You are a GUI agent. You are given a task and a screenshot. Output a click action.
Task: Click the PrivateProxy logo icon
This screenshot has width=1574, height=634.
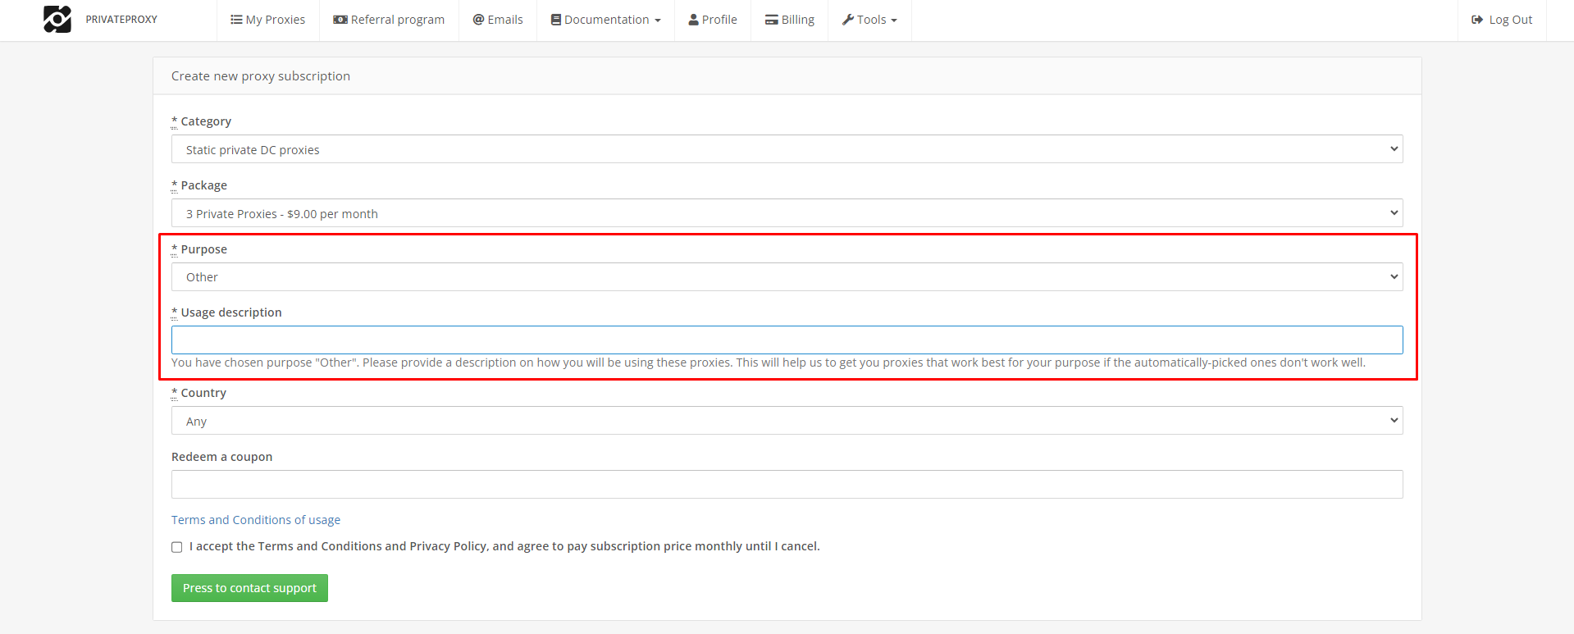57,19
